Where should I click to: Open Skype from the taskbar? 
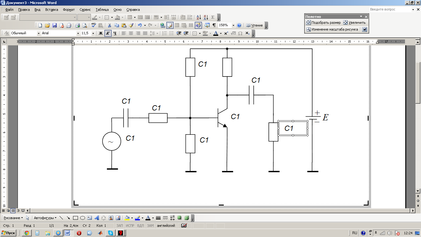pyautogui.click(x=110, y=233)
